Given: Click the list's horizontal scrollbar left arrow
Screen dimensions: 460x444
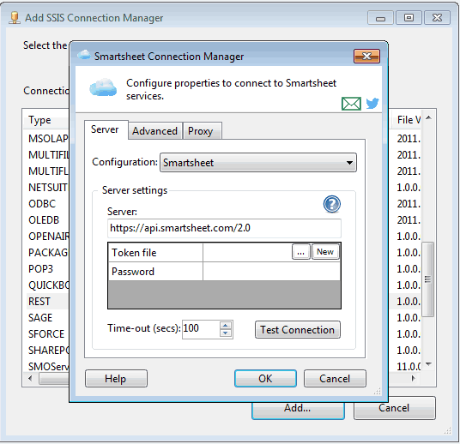Looking at the screenshot, I should point(30,378).
